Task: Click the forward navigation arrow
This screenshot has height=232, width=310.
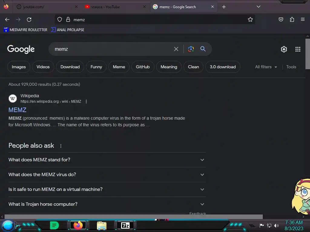Action: click(x=18, y=20)
